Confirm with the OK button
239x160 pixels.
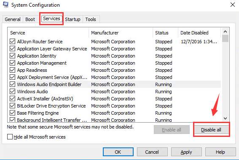118,152
